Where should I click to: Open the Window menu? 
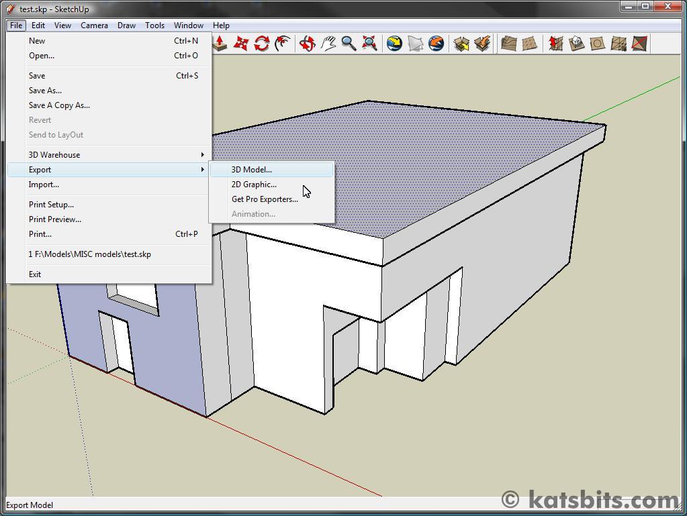click(x=189, y=25)
